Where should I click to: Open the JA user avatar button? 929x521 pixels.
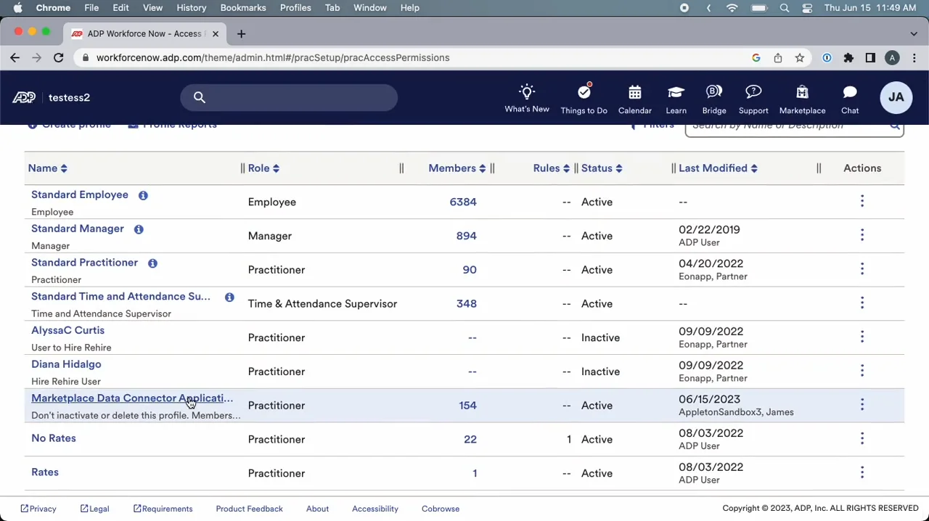point(896,97)
